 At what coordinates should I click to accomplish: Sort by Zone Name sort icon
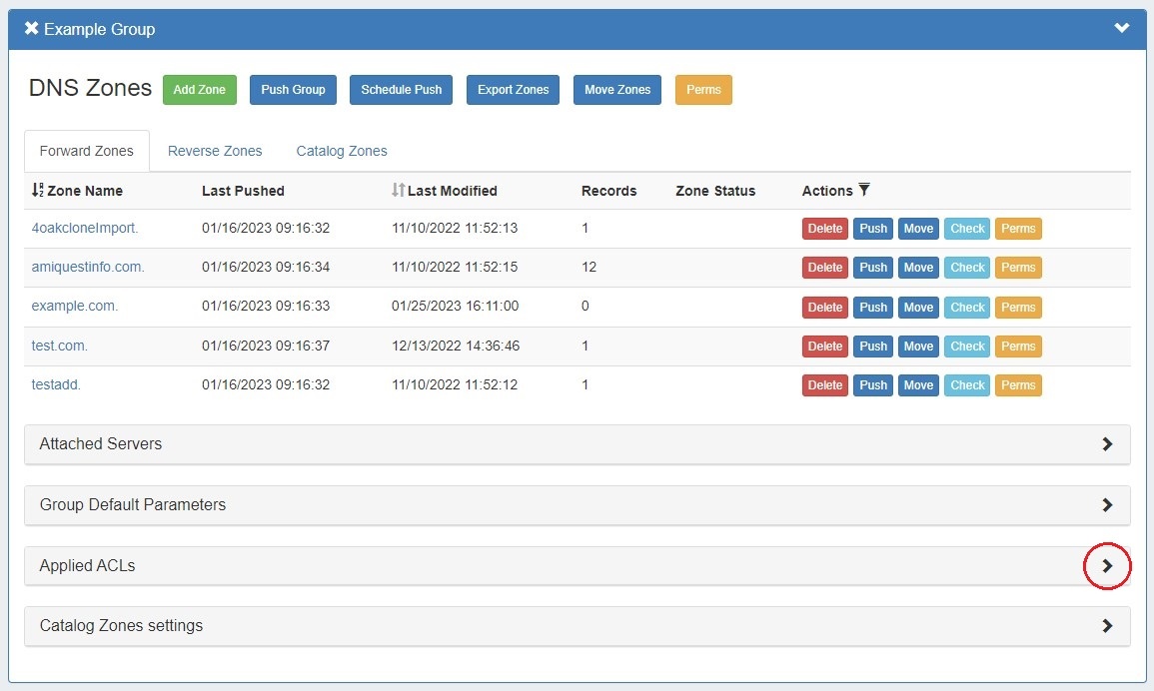point(38,191)
